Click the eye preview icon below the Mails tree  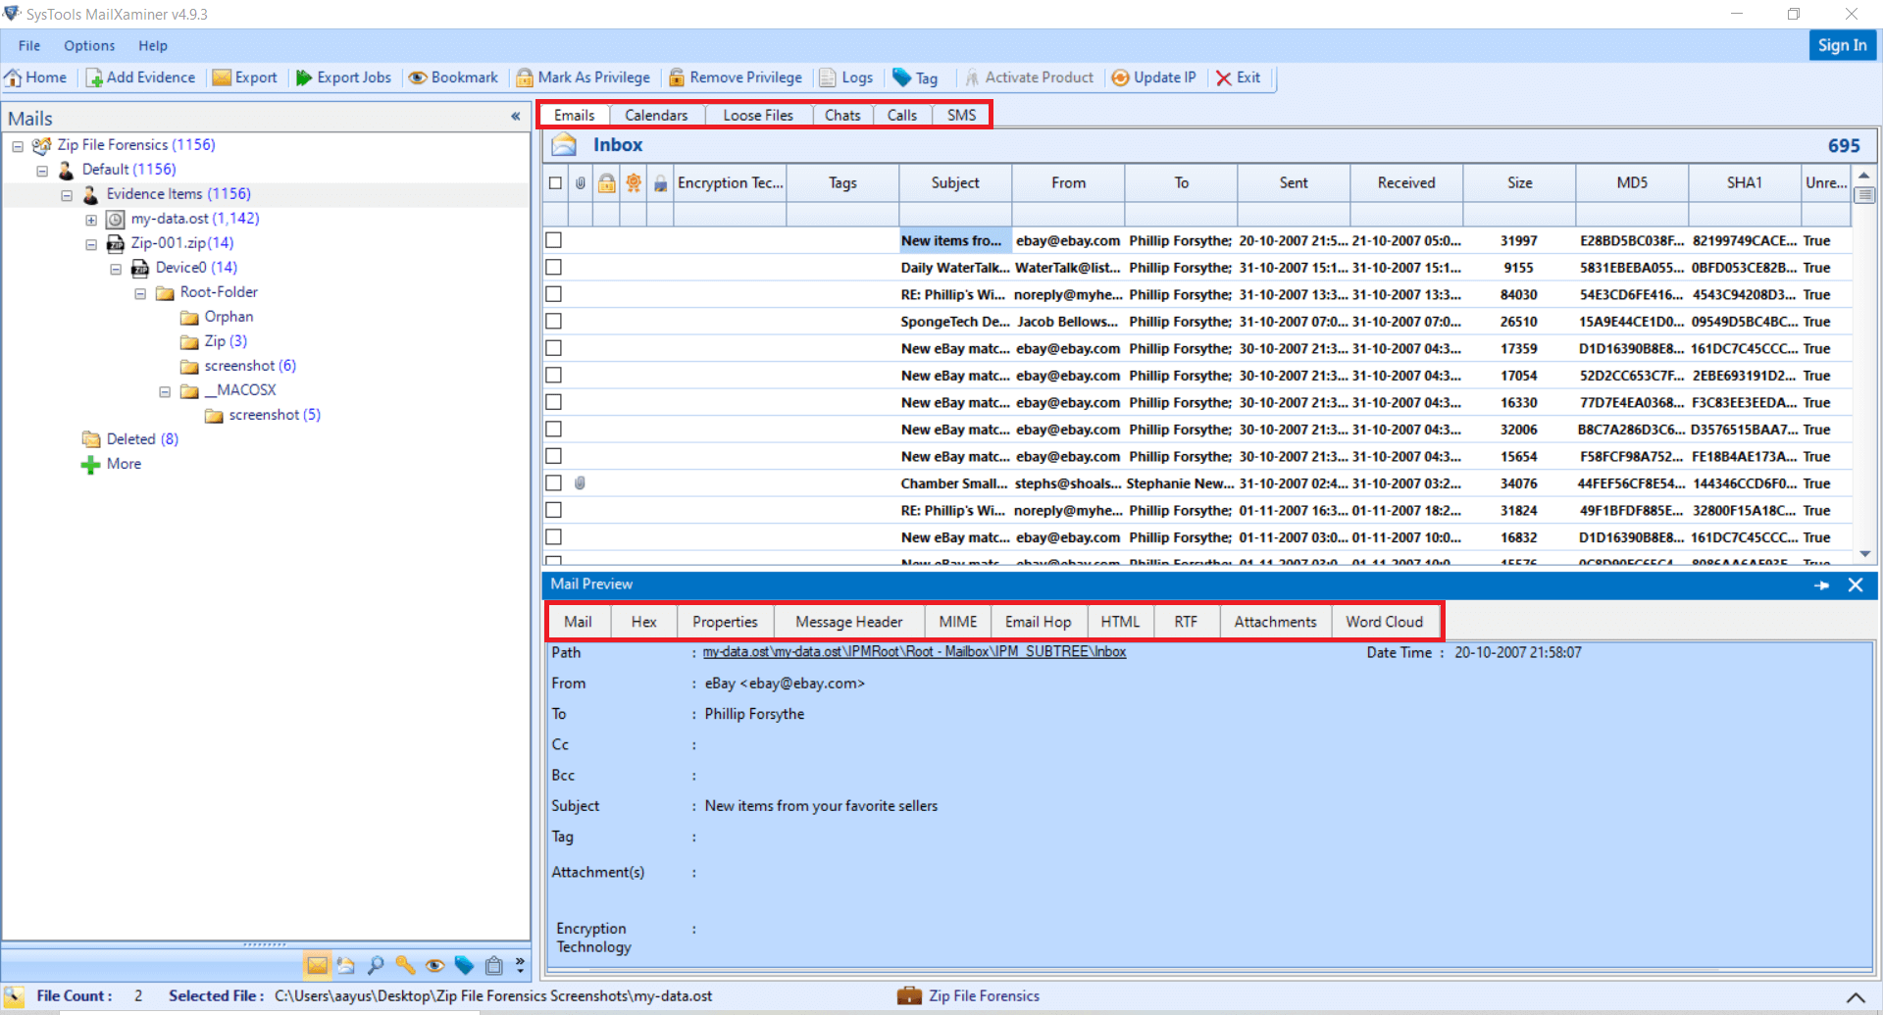tap(434, 965)
